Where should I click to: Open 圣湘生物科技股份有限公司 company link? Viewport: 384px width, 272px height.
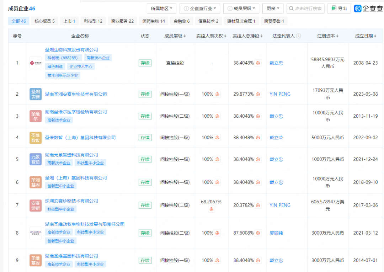click(x=71, y=50)
